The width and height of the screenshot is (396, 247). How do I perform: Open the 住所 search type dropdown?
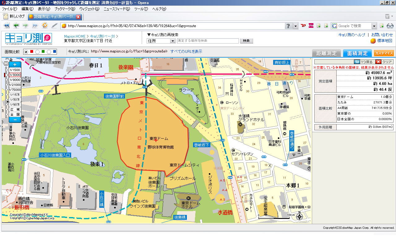pos(161,41)
